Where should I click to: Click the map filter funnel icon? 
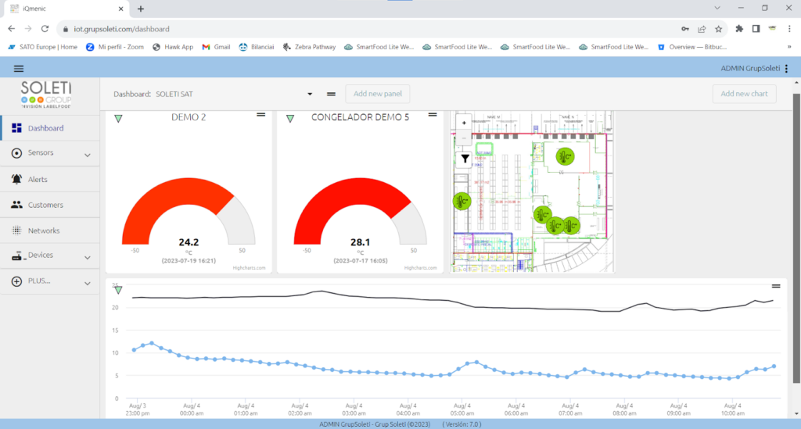point(465,159)
